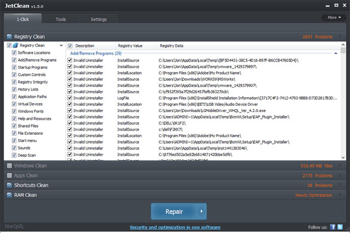Open the JetClean Twitter page icon
The image size is (350, 233).
[x=341, y=226]
